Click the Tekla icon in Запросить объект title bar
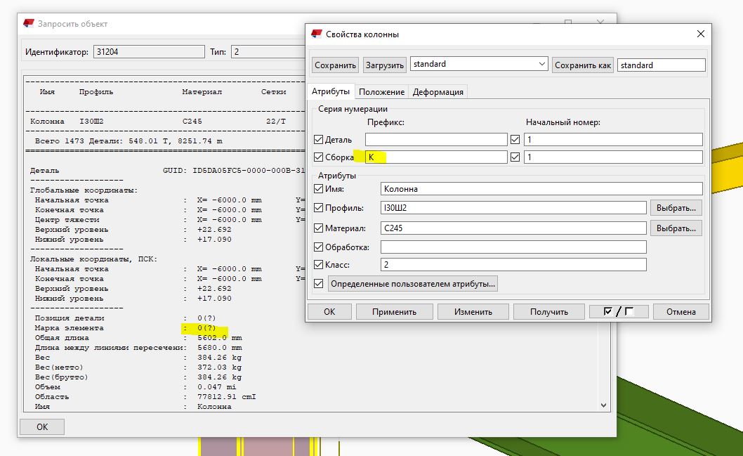Viewport: 743px width, 456px height. 28,23
